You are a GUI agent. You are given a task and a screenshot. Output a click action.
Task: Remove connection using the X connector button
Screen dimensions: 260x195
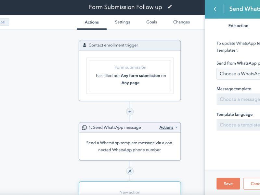pos(130,171)
